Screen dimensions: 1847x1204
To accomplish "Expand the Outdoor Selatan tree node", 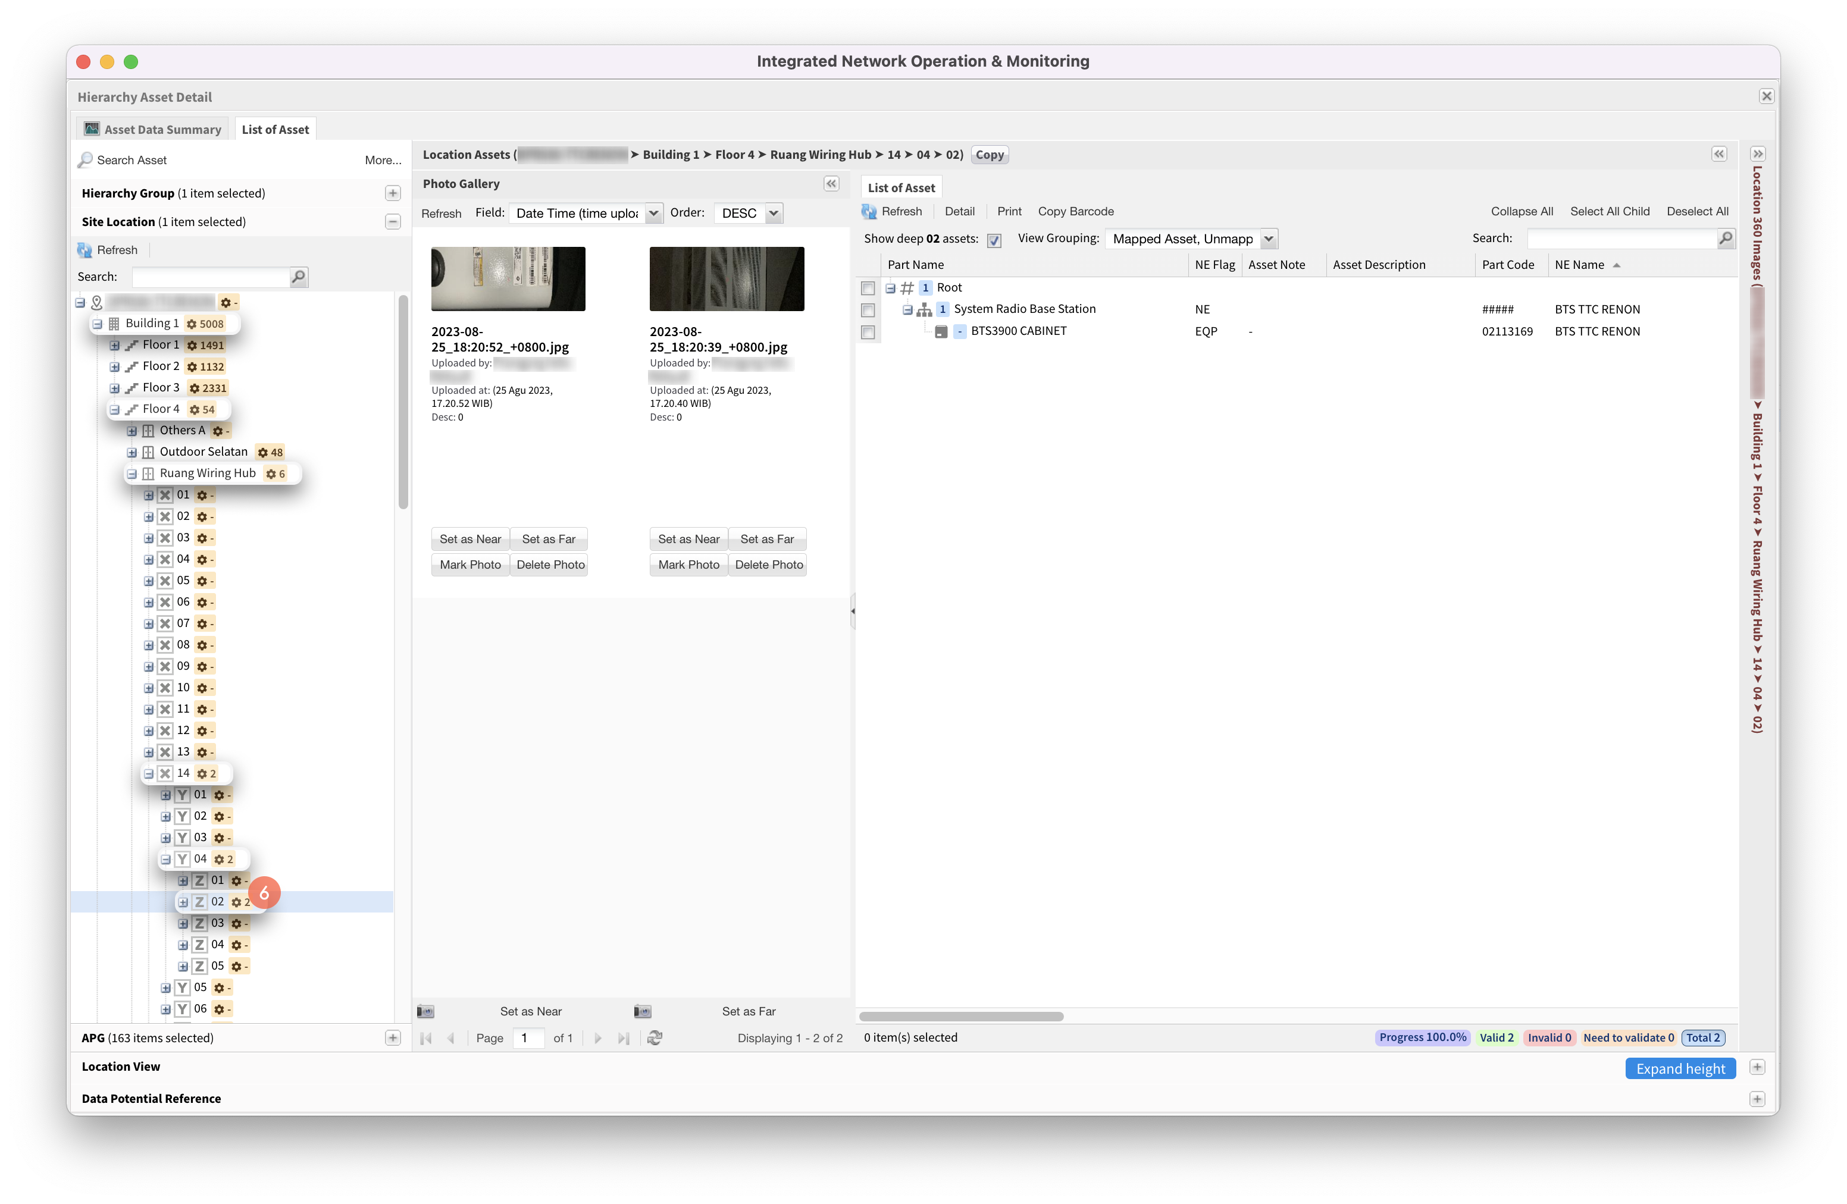I will pos(132,452).
